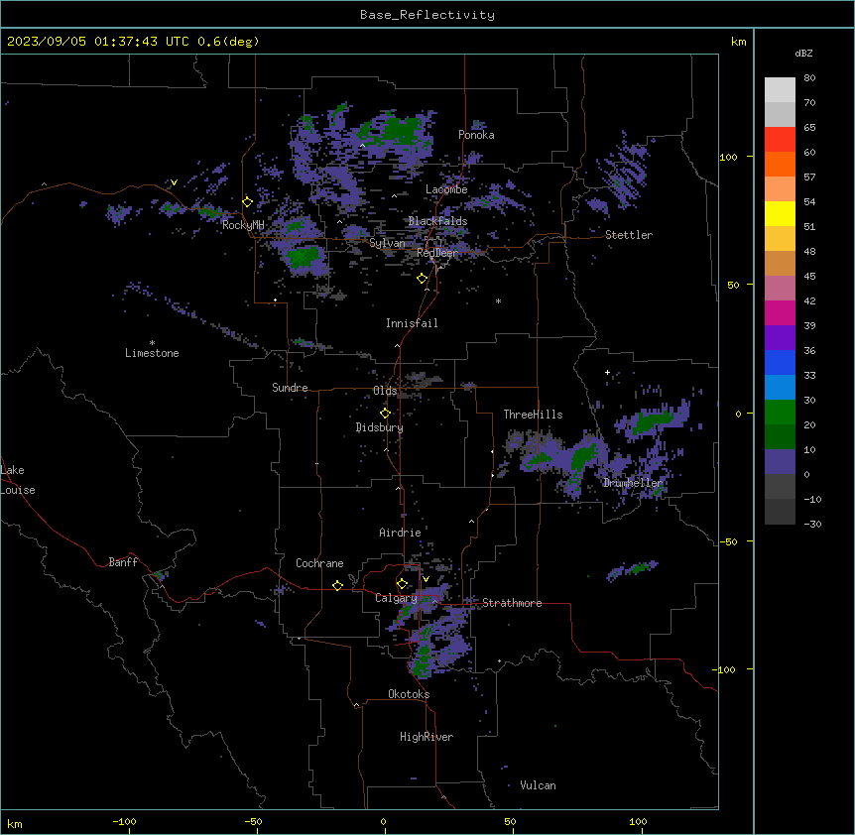Screen dimensions: 855x835
Task: Click the white asterisk east of Innisfail
Action: pos(498,301)
